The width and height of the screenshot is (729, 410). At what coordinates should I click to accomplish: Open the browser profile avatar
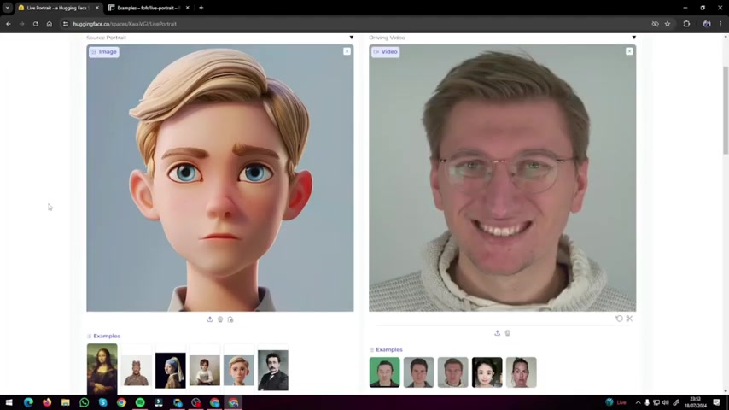tap(707, 24)
